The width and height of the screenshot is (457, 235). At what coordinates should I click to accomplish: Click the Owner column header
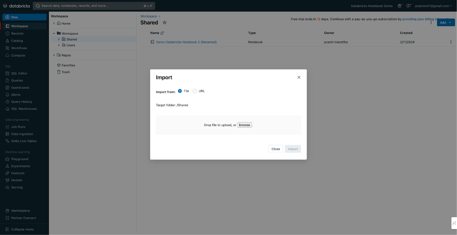[x=329, y=33]
